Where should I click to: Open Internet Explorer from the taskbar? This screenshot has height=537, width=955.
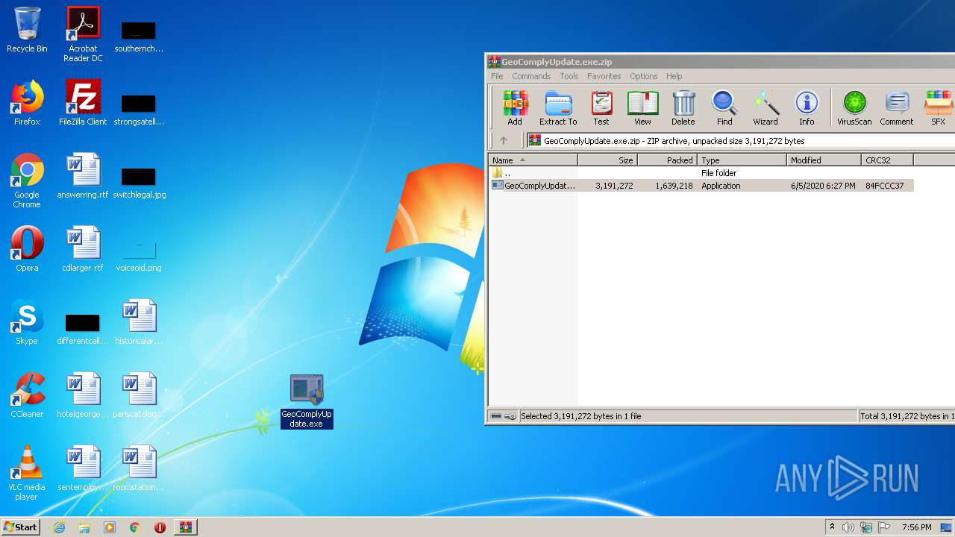click(59, 527)
